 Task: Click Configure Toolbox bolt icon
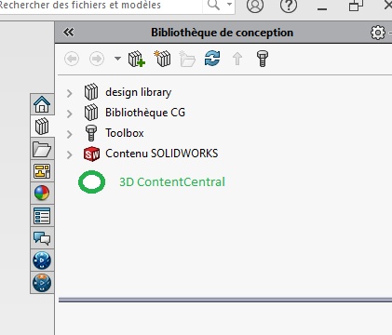tap(263, 59)
